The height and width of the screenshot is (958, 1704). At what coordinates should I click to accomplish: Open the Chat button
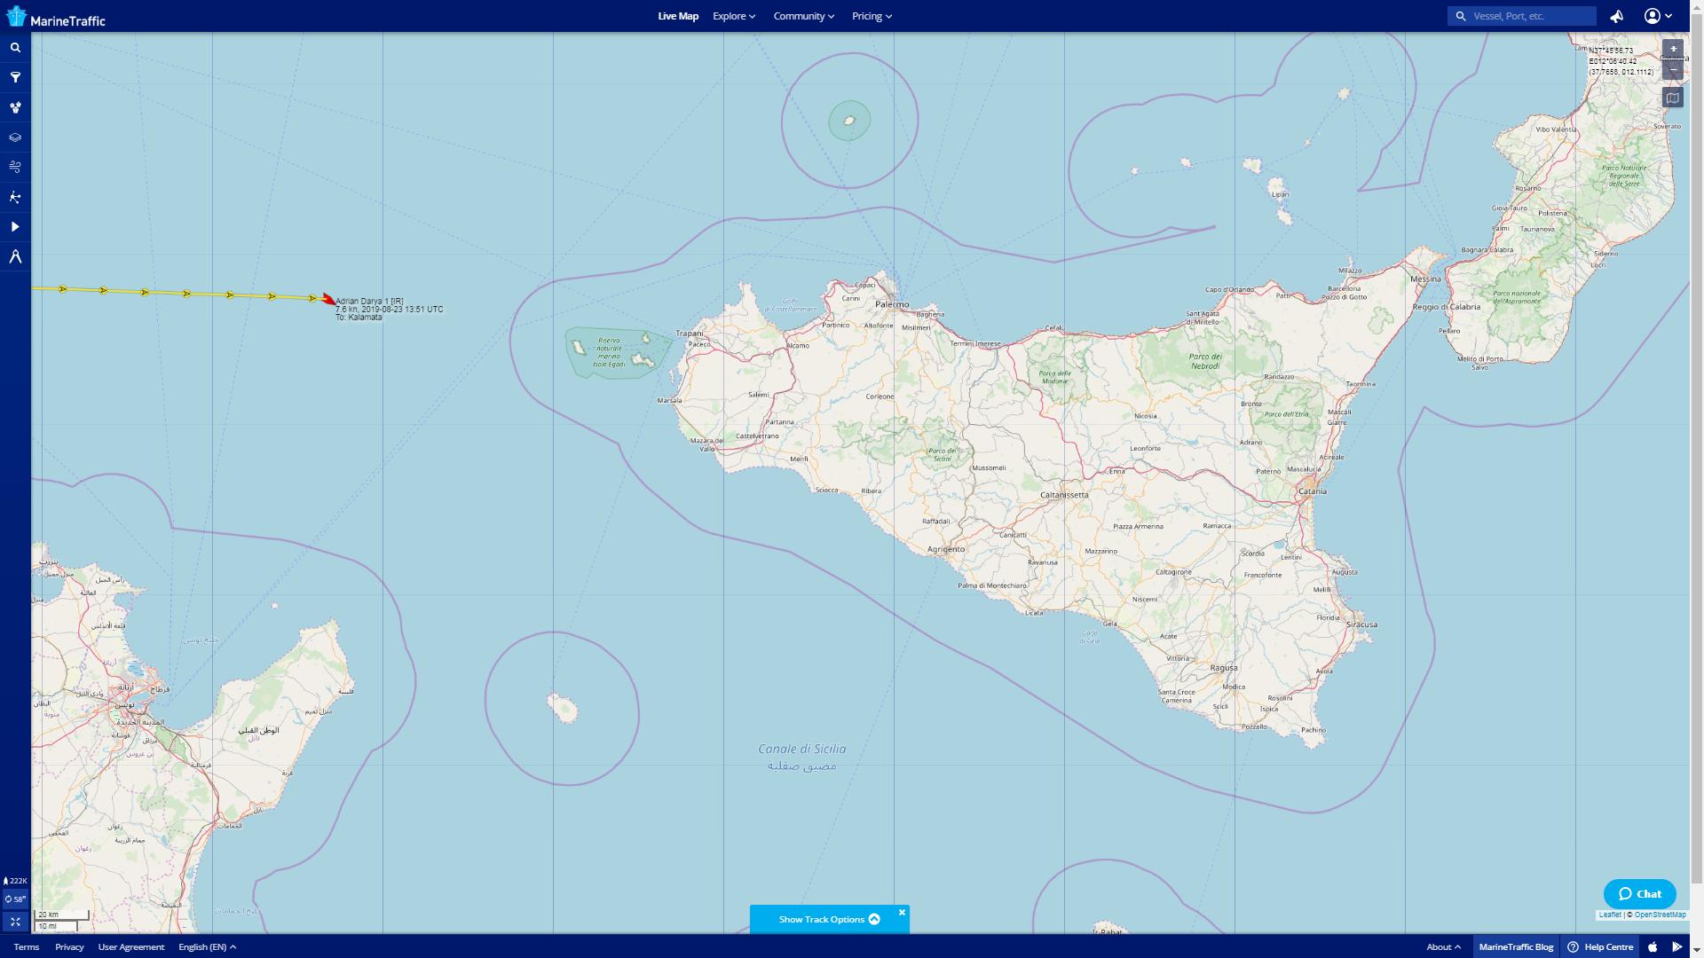pyautogui.click(x=1639, y=893)
